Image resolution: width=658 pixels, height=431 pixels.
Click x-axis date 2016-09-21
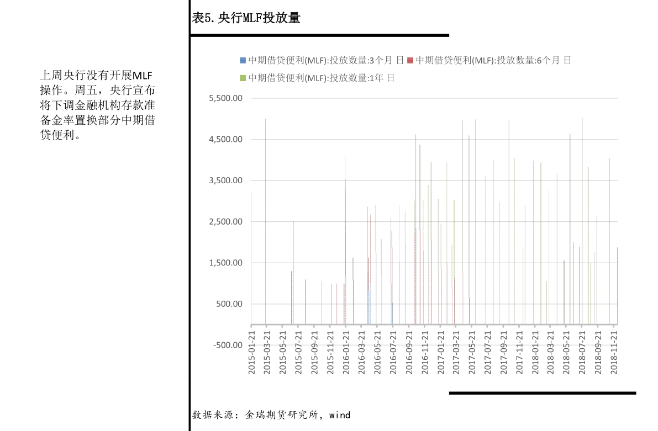409,353
